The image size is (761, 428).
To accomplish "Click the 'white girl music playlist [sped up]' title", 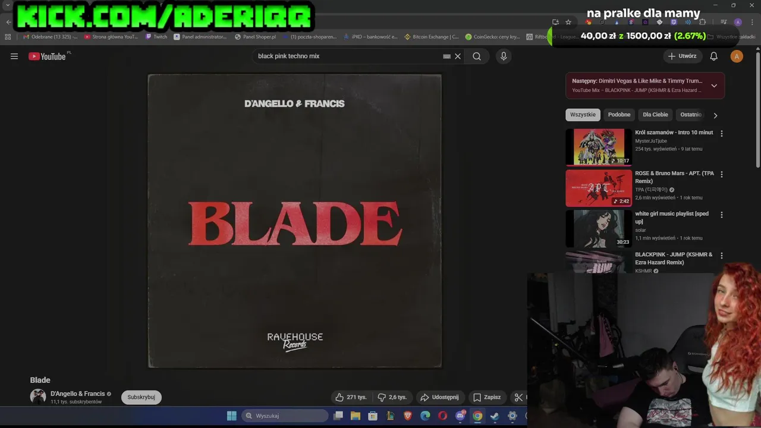I will tap(672, 218).
